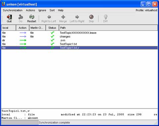159x126 pixels.
Task: Maximize the unison window
Action: click(149, 4)
